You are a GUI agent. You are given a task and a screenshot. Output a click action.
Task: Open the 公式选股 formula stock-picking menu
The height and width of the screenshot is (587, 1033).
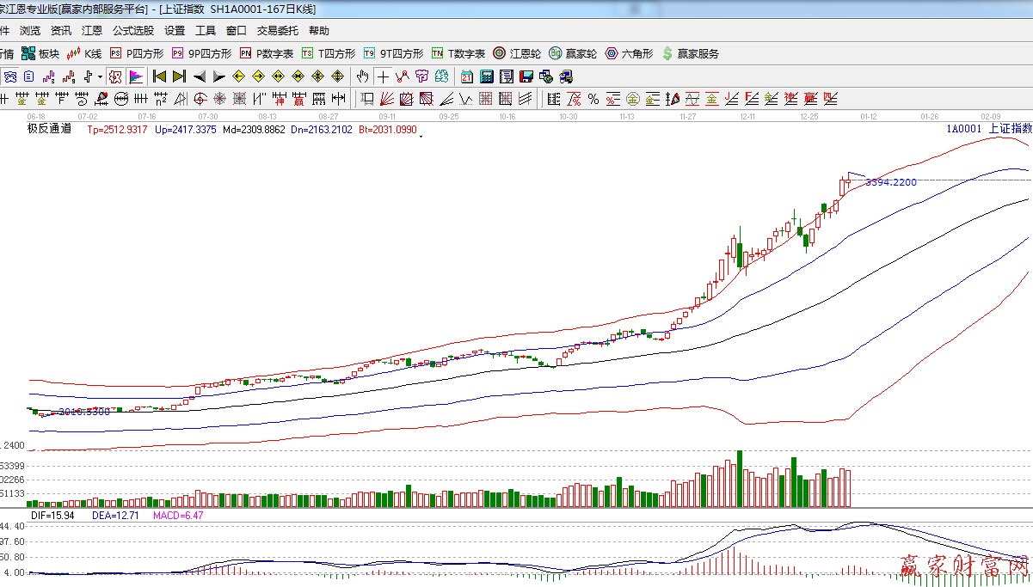132,31
